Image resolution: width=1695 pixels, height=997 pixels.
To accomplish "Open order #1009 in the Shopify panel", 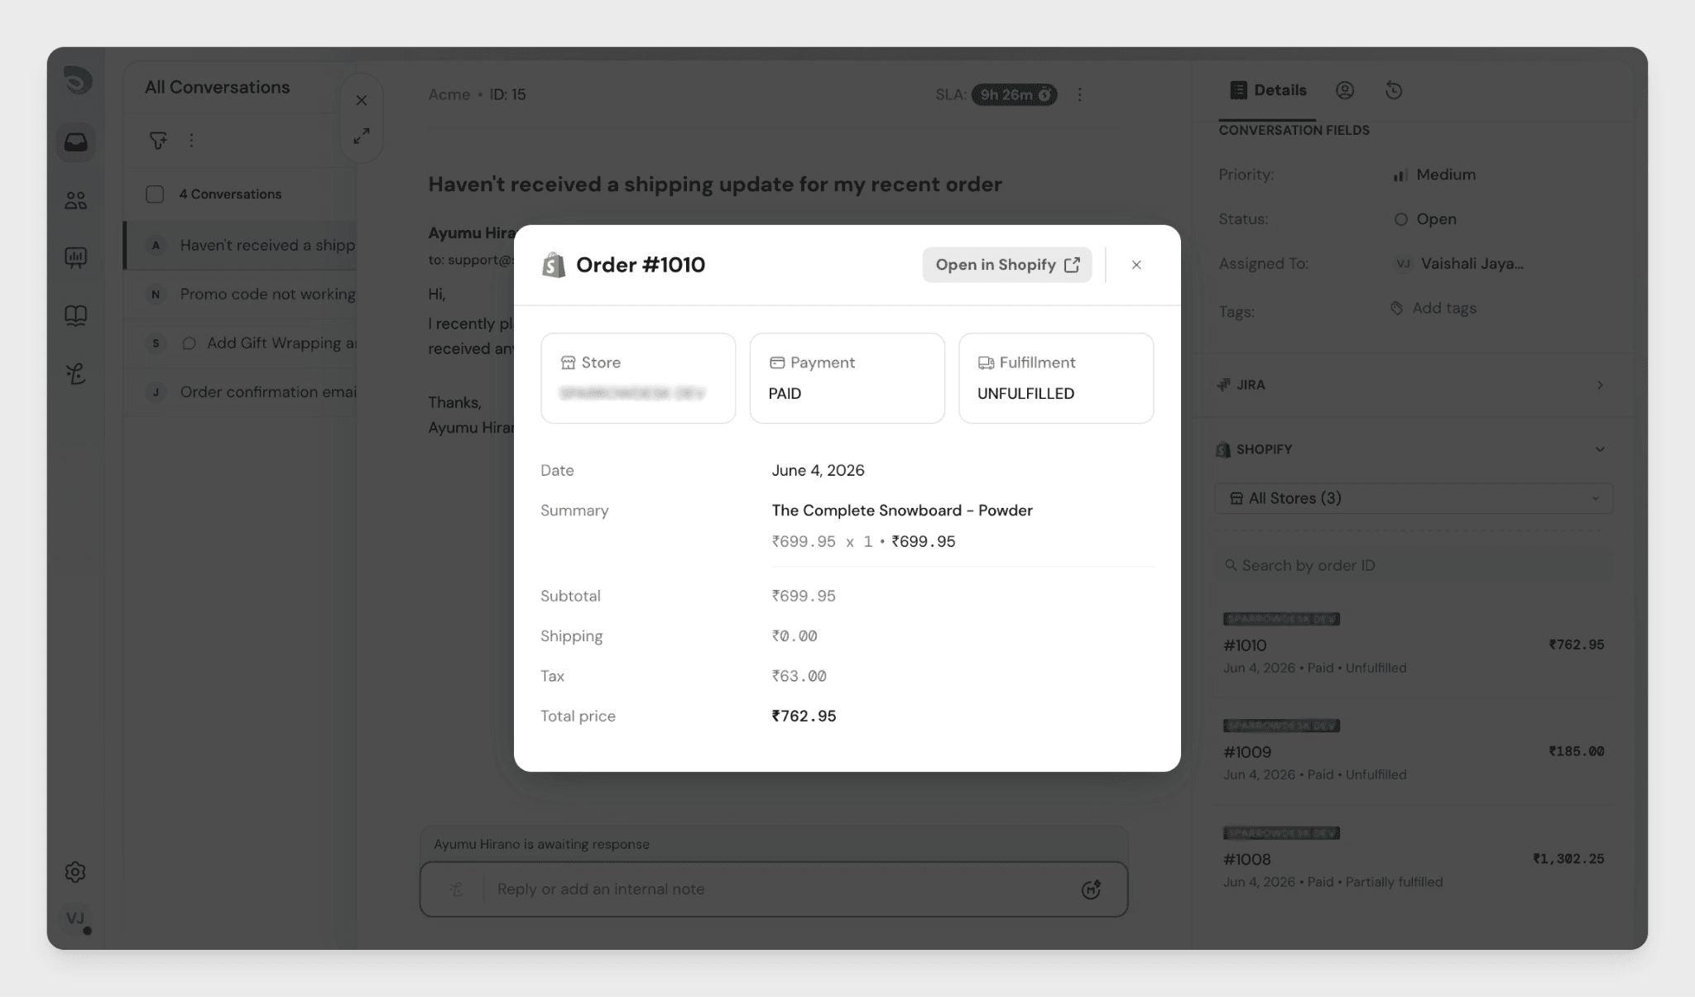I will click(x=1413, y=750).
